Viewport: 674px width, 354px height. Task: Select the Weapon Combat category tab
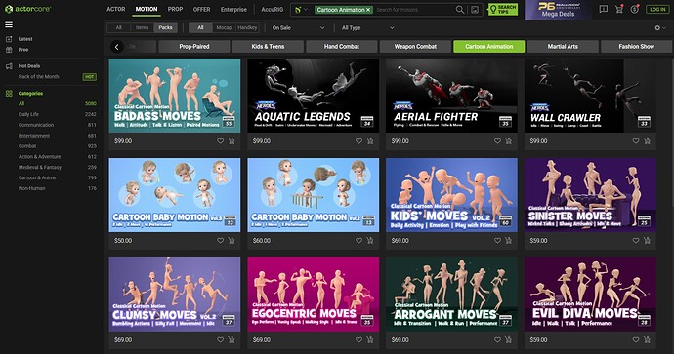coord(415,47)
